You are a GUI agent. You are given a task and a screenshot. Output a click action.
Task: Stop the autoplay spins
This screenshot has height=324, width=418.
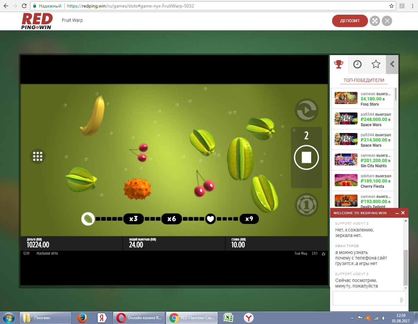(x=307, y=157)
